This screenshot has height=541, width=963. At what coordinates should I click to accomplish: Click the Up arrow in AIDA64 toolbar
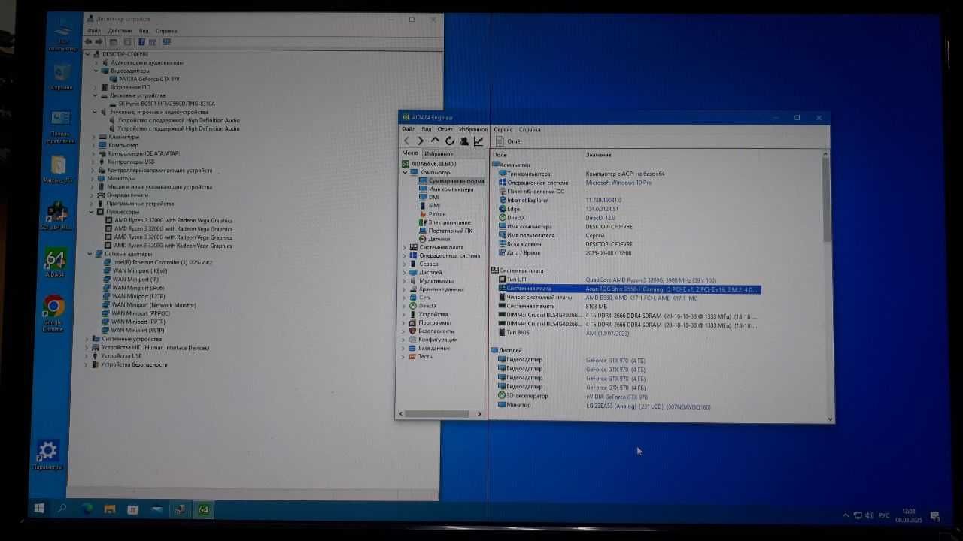tap(435, 141)
